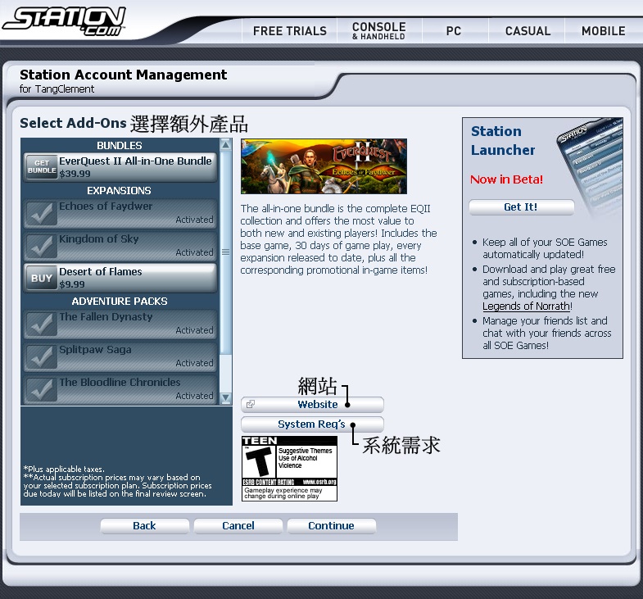Select the MOBILE tab
Screen dimensions: 643x599
tap(603, 31)
